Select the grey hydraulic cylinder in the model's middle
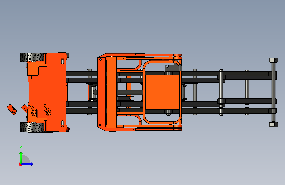285x185 pixels. click(x=130, y=92)
